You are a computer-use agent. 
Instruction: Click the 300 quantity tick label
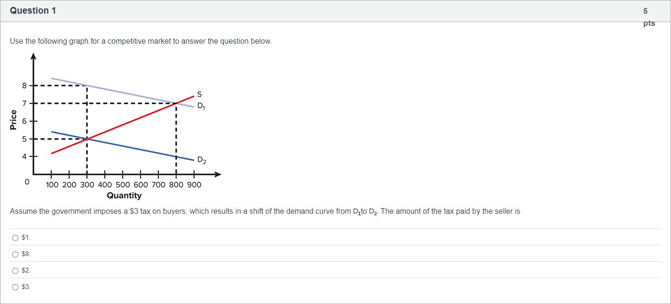click(x=87, y=185)
